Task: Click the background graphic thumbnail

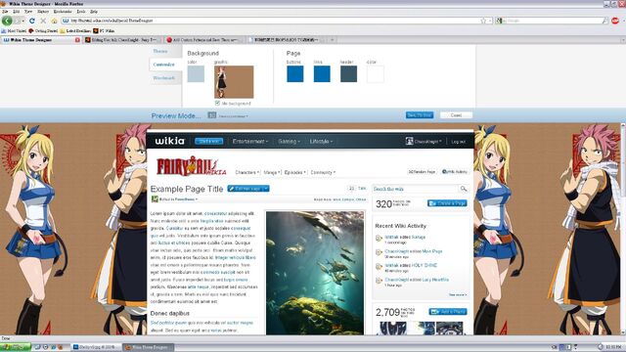Action: 234,82
